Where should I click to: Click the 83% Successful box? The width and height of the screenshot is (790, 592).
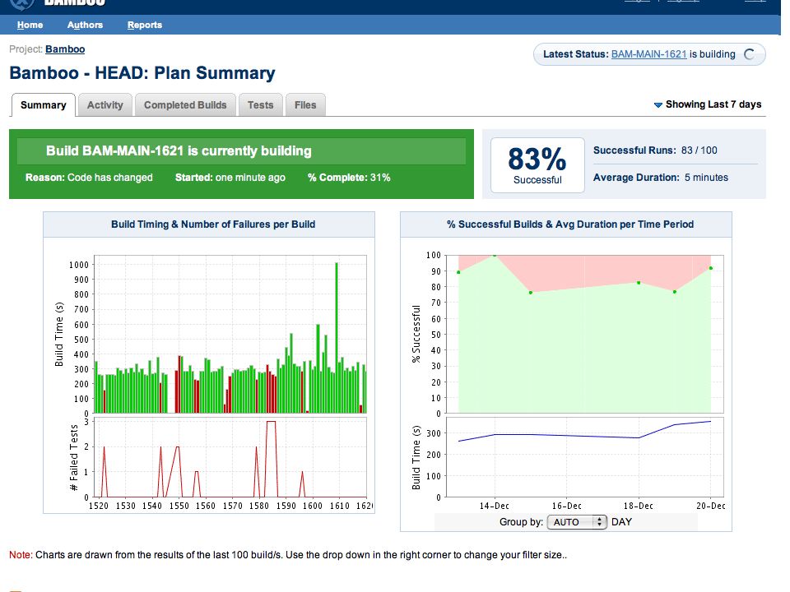[537, 165]
